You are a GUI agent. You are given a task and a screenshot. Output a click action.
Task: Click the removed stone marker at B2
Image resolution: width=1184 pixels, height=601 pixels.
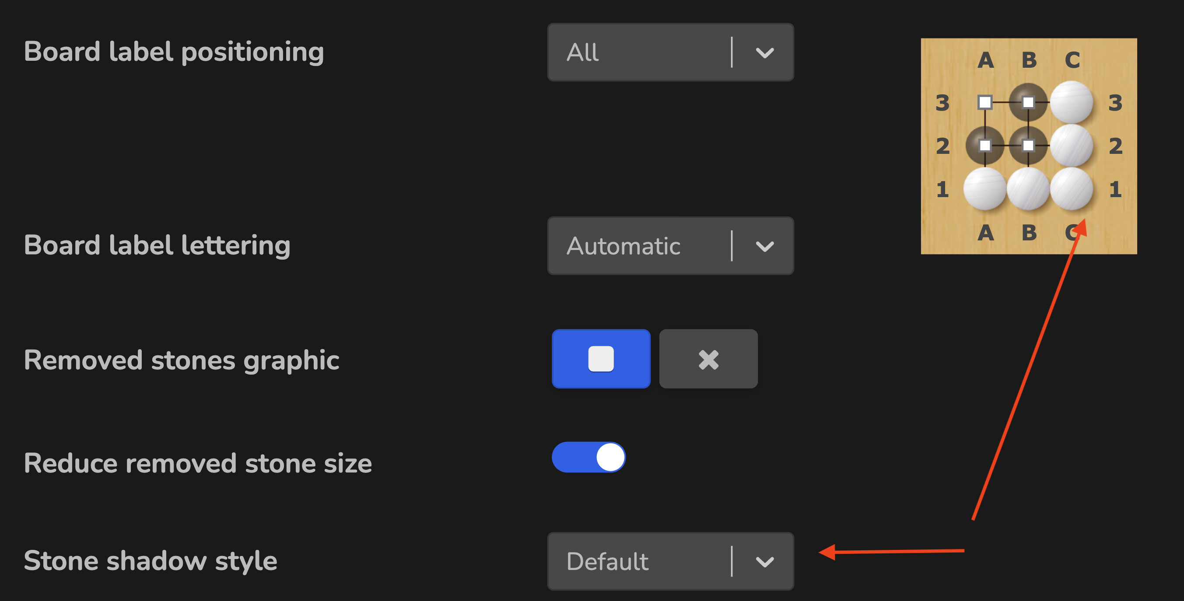tap(1028, 146)
